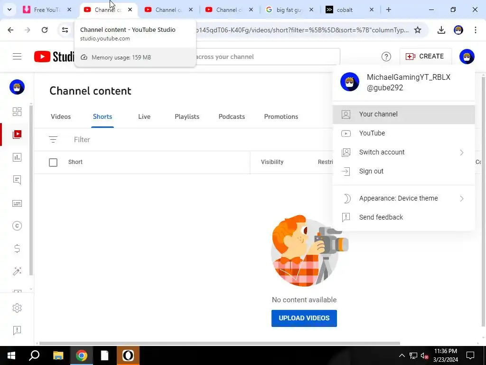Switch to the Podcasts tab
486x365 pixels.
(232, 117)
